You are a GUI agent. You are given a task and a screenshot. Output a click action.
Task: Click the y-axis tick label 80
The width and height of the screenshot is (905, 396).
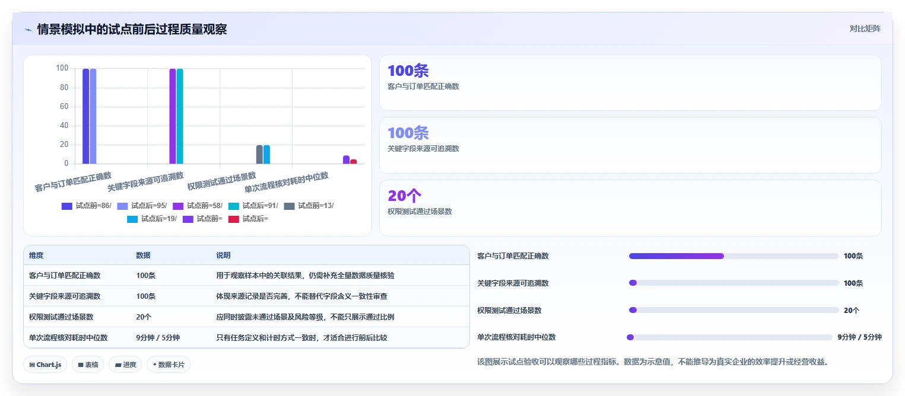click(x=64, y=88)
